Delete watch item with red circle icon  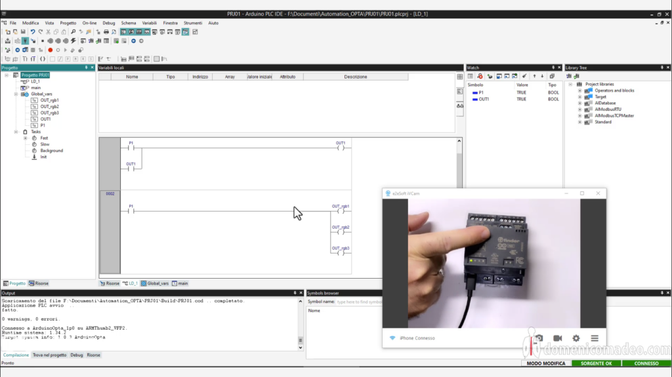pyautogui.click(x=480, y=76)
